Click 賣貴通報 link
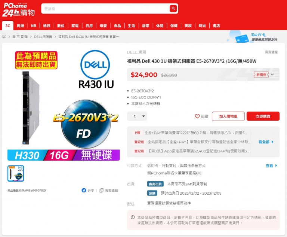This screenshot has height=237, width=287. point(271,52)
